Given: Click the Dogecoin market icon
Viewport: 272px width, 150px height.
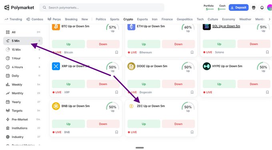Looking at the screenshot, I should pos(131,66).
